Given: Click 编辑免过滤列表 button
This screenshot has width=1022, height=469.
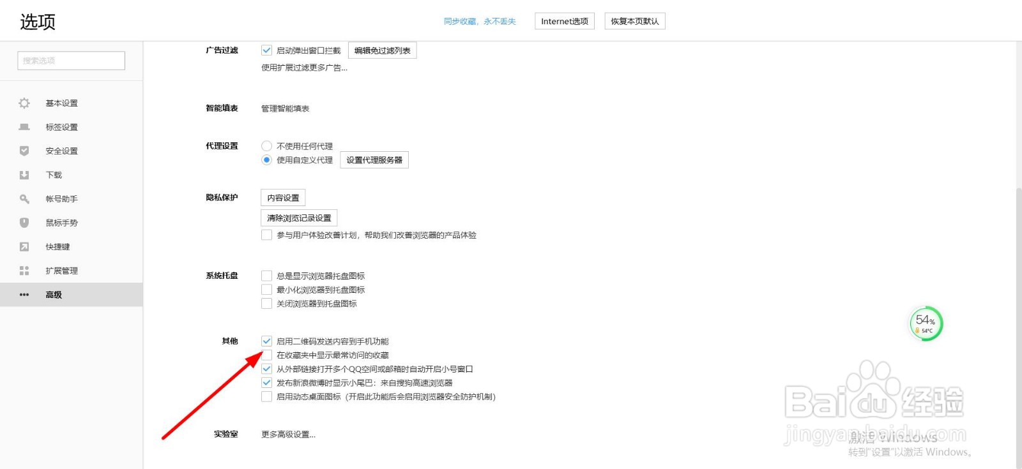Looking at the screenshot, I should point(383,50).
